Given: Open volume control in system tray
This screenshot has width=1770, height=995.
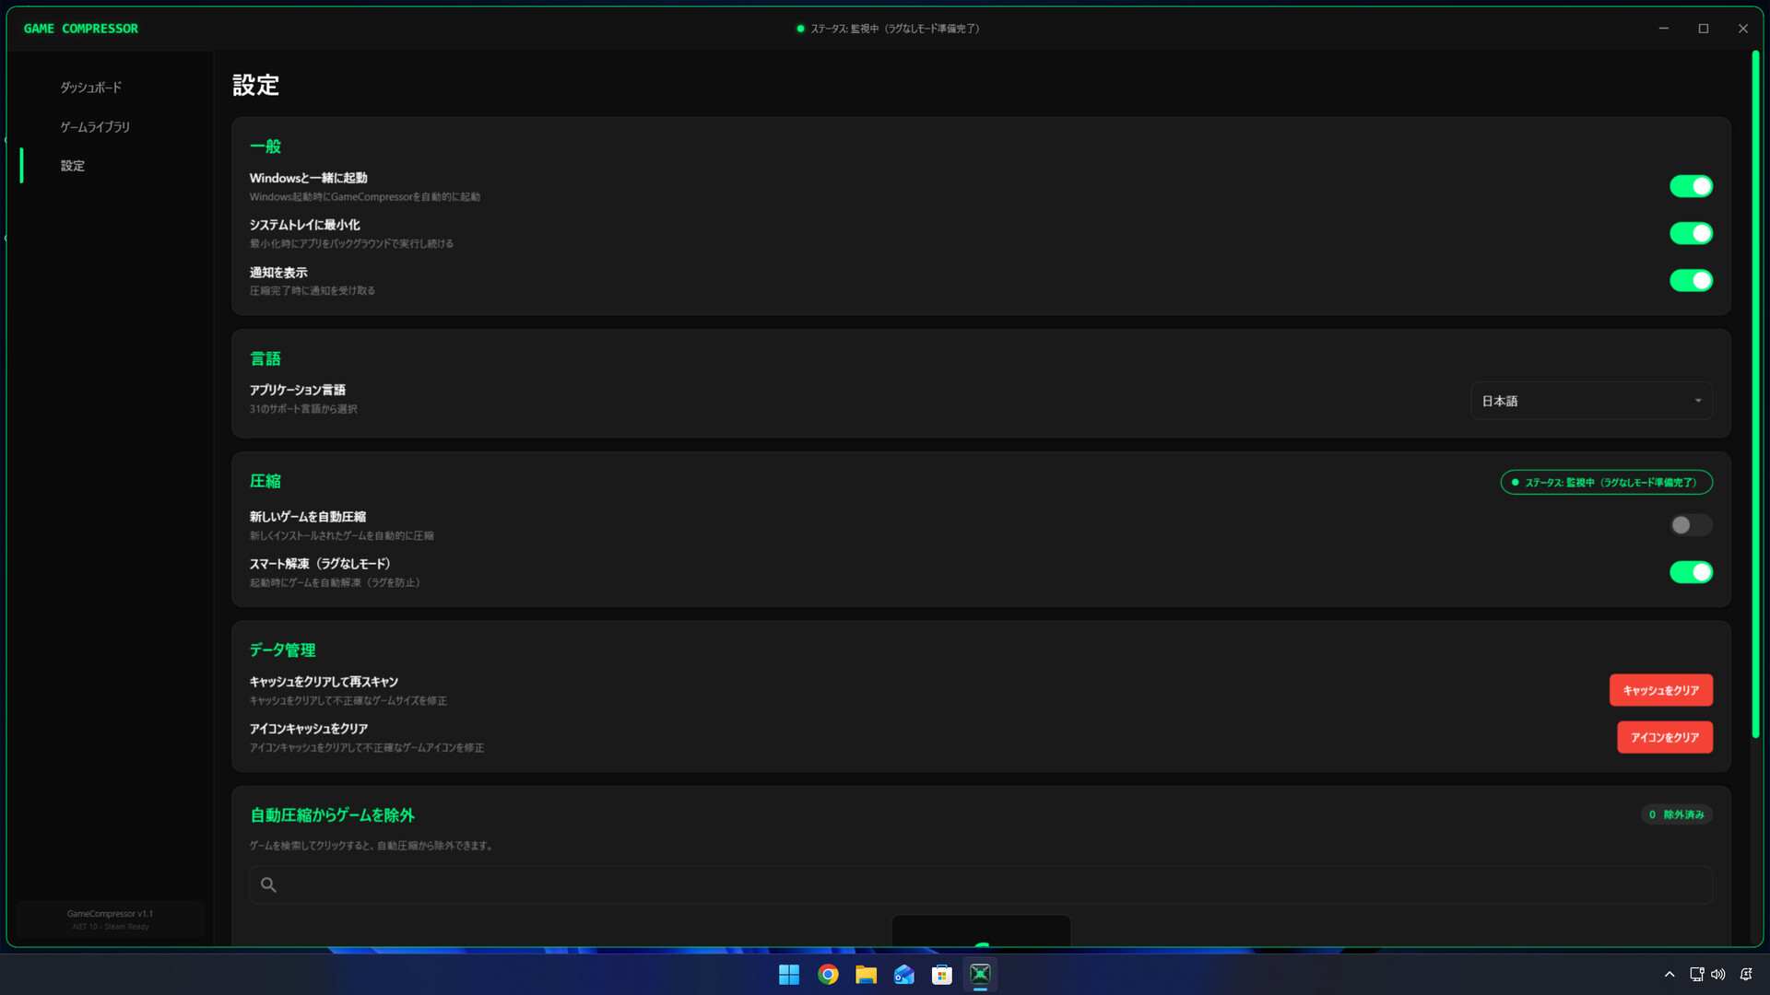Looking at the screenshot, I should point(1718,975).
